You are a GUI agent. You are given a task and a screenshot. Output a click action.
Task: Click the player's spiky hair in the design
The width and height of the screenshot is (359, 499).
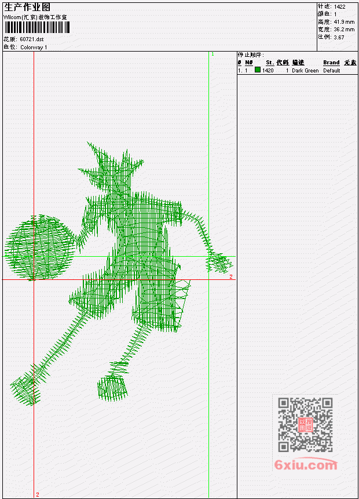click(x=111, y=167)
